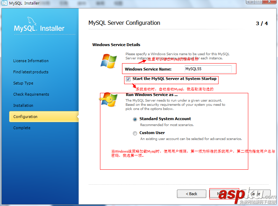Select the Custom User radio button
Screen dimensions: 278x206
135,133
